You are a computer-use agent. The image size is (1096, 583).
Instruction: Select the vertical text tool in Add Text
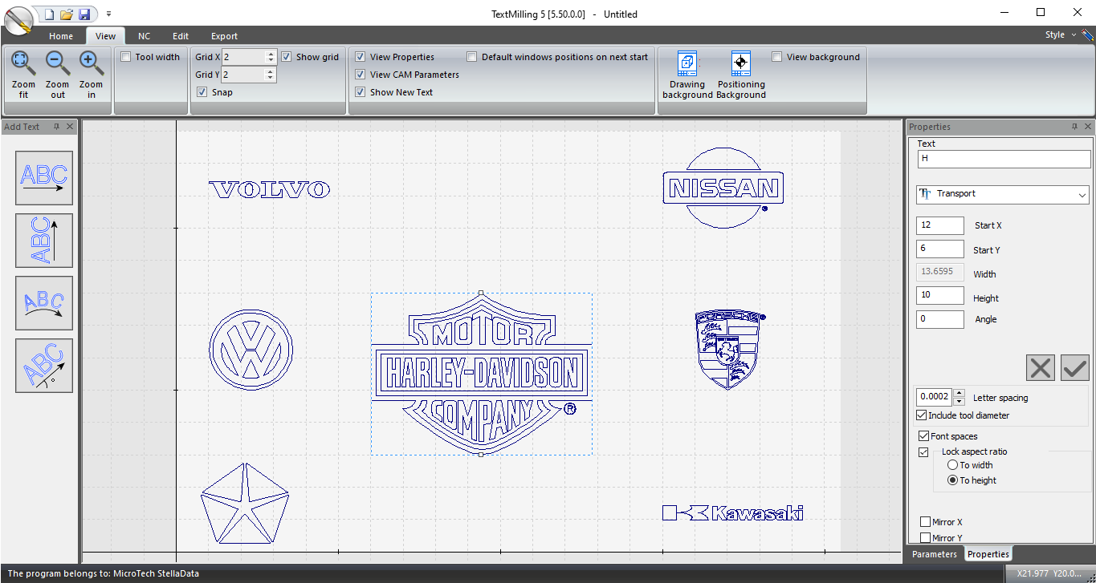pos(44,241)
